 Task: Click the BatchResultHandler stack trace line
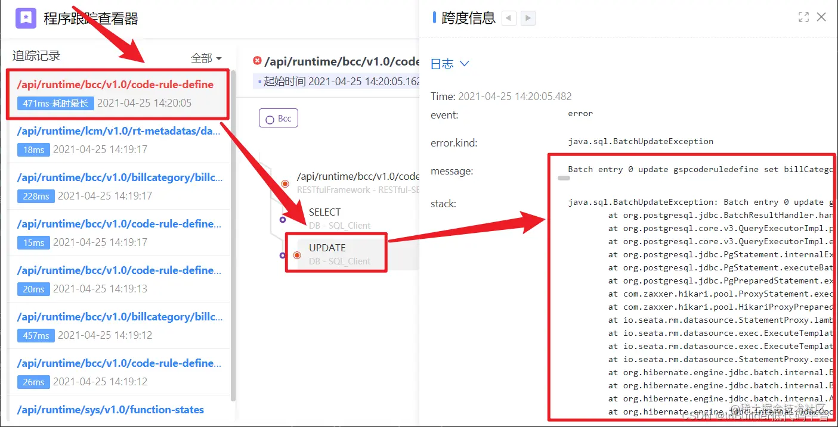(720, 216)
